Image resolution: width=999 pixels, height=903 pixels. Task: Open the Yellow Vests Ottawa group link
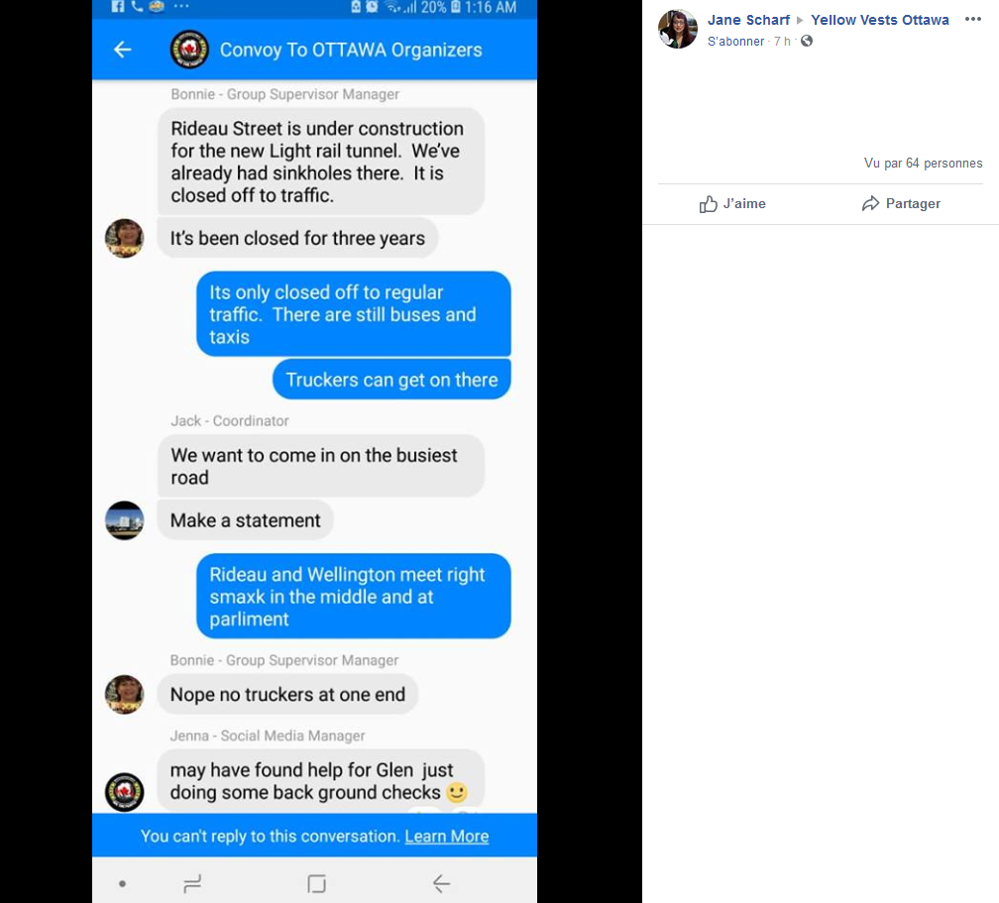pos(879,20)
